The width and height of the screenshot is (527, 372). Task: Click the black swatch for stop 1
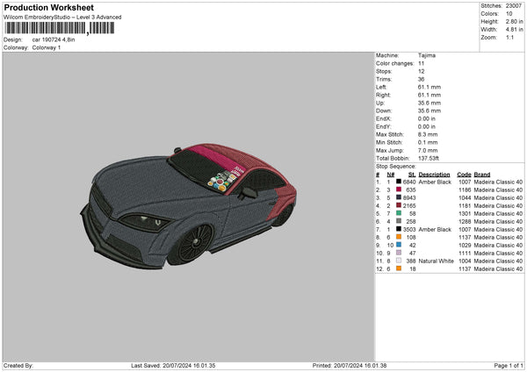tap(400, 182)
